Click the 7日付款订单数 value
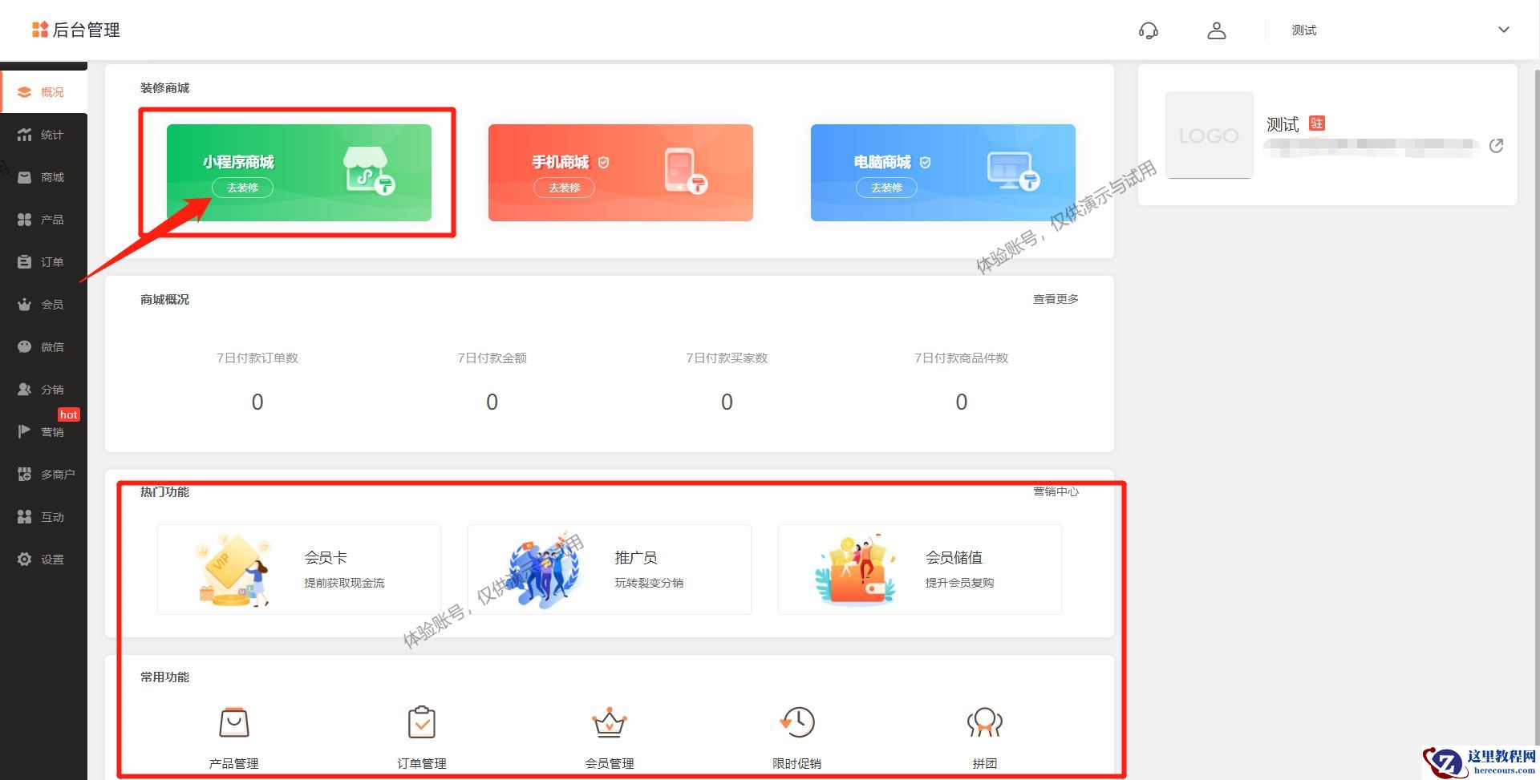The height and width of the screenshot is (780, 1540). point(257,402)
